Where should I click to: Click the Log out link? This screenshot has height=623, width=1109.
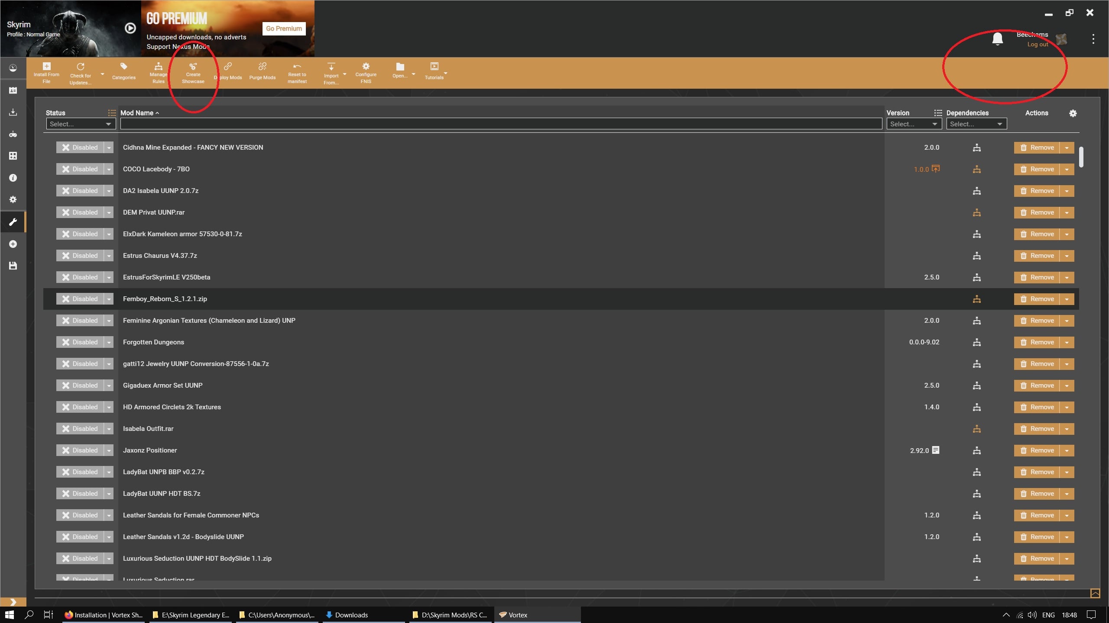[x=1038, y=44]
